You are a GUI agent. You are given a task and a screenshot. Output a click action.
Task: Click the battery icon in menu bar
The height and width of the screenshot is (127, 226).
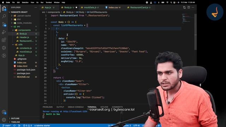point(163,2)
